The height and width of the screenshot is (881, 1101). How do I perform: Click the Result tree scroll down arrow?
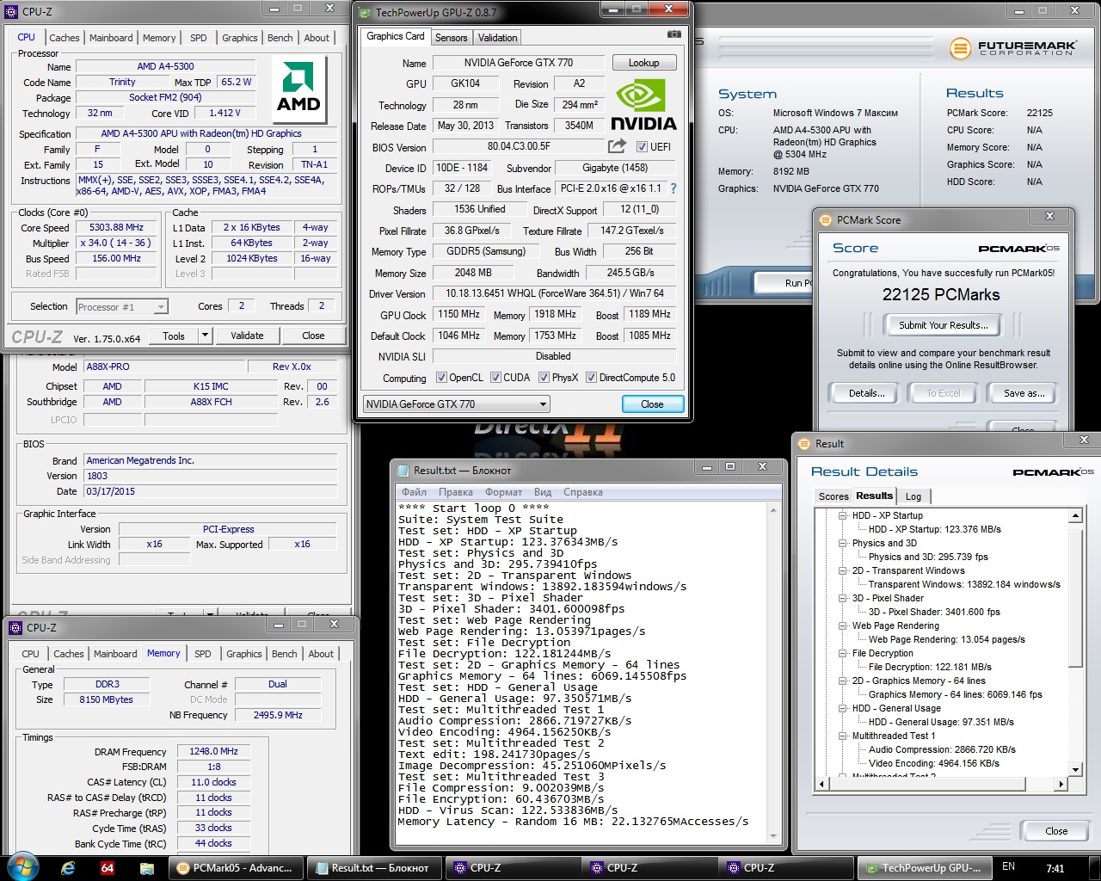coord(1075,769)
